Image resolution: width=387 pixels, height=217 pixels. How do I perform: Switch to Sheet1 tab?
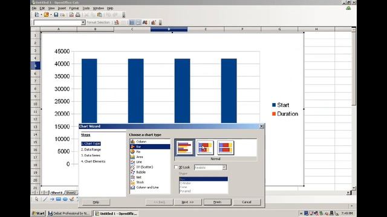(x=57, y=193)
